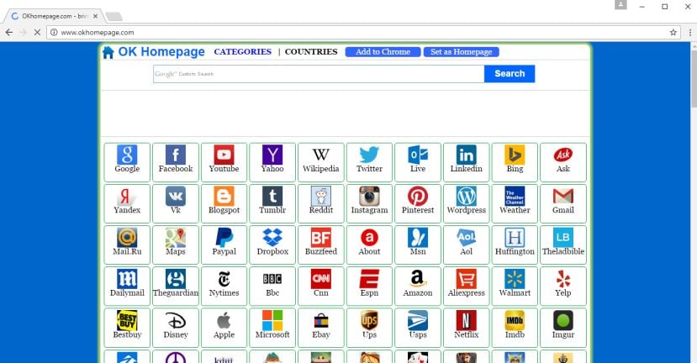The image size is (697, 363).
Task: Open the Dailymail tile
Action: pos(127,287)
